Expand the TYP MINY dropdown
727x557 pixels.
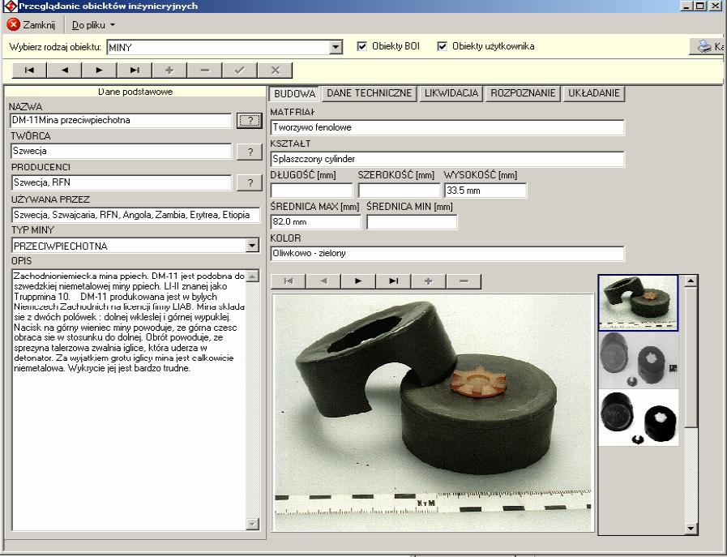252,246
